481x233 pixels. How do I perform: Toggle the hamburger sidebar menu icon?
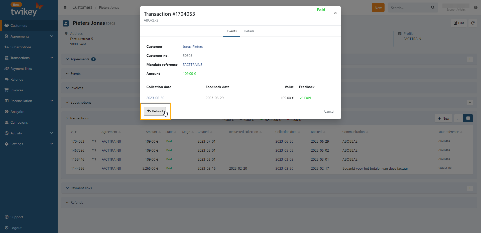pyautogui.click(x=65, y=8)
